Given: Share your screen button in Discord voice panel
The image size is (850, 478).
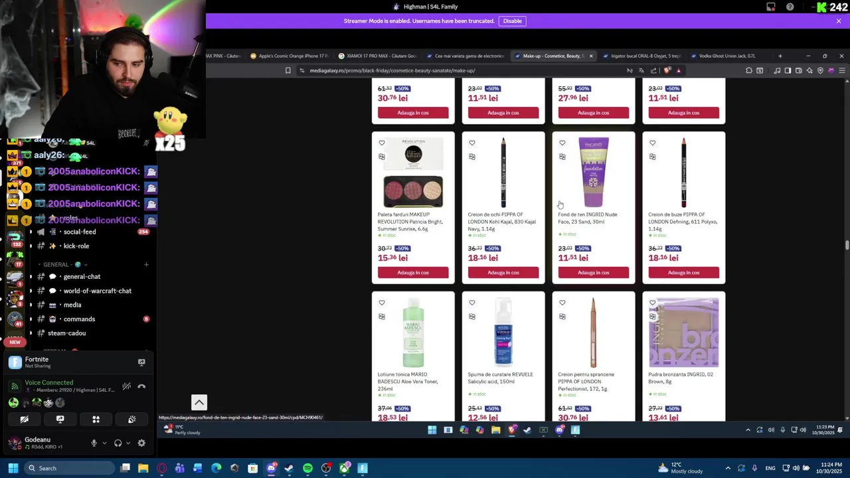Looking at the screenshot, I should 60,419.
